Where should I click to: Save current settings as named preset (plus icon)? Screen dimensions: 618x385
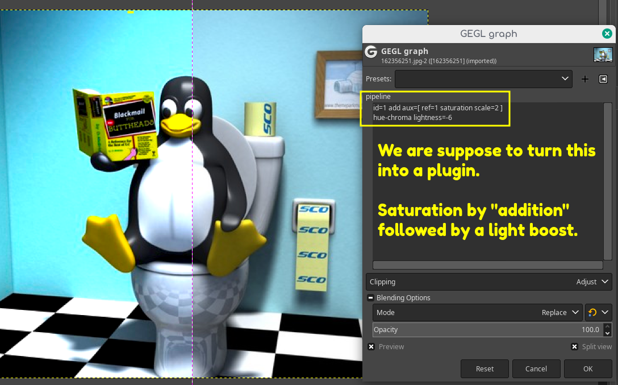pos(585,79)
